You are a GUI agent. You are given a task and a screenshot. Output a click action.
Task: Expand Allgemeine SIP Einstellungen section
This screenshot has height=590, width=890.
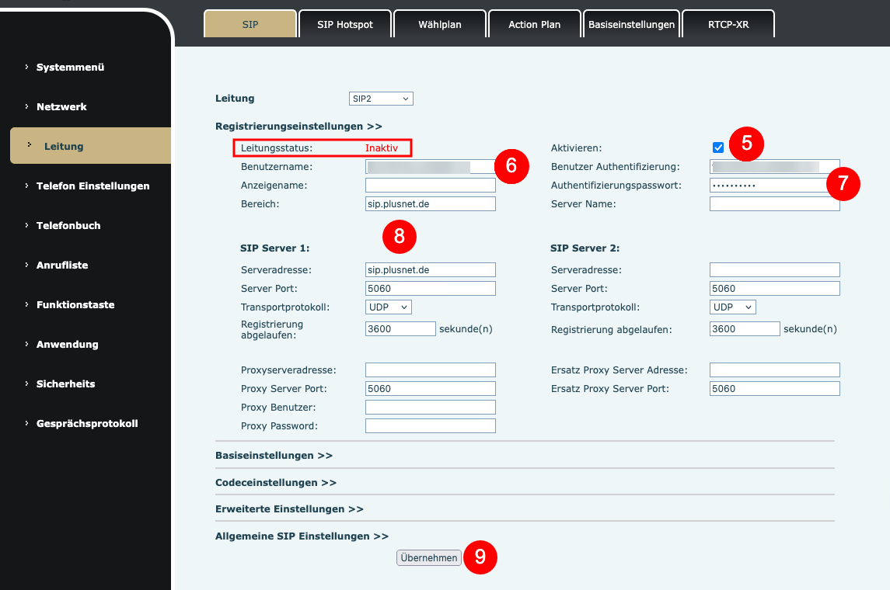302,536
